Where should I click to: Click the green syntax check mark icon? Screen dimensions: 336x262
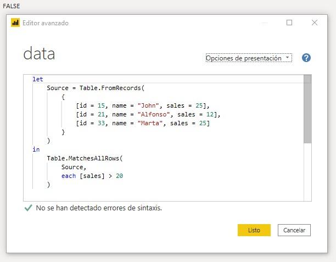pyautogui.click(x=28, y=208)
